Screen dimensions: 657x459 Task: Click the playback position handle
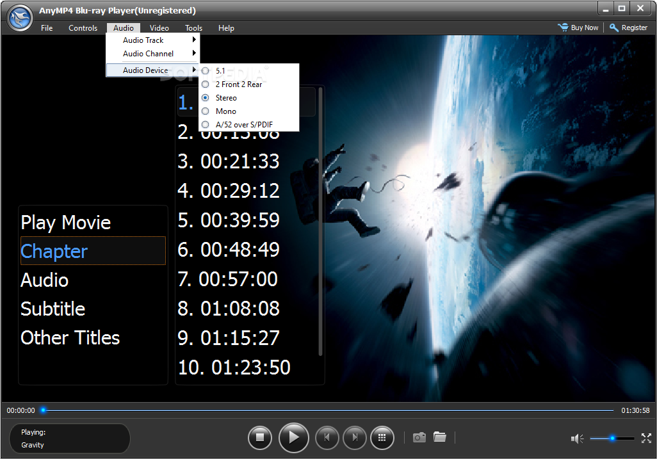point(43,410)
